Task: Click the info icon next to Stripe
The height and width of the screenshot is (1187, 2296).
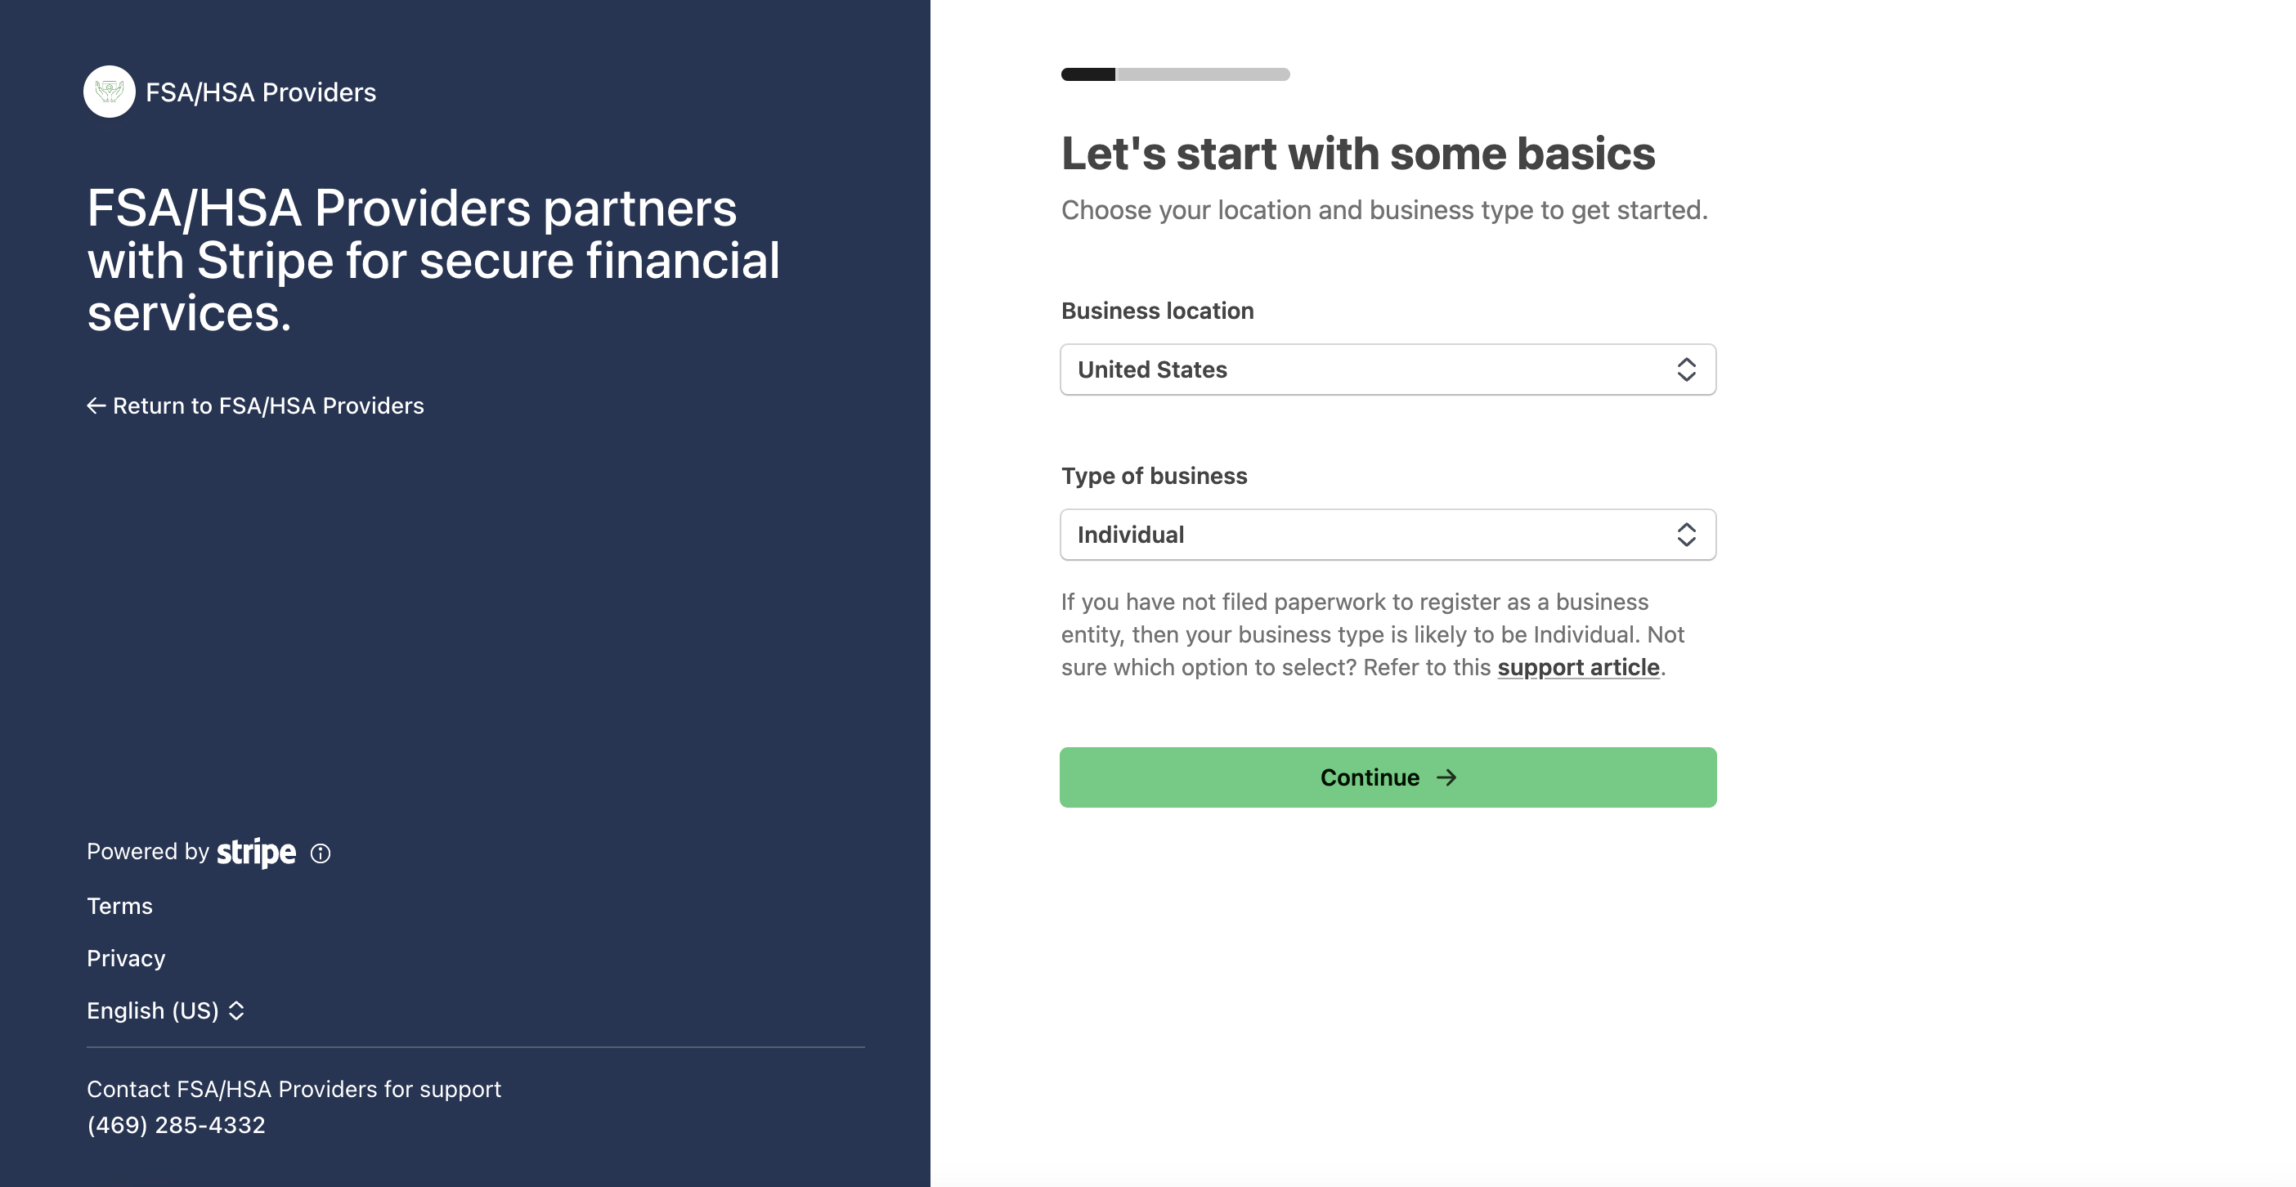Action: click(x=320, y=853)
